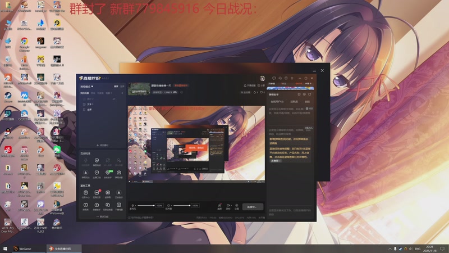The height and width of the screenshot is (253, 449).
Task: Click the microphone 100% value field
Action: coord(159,205)
